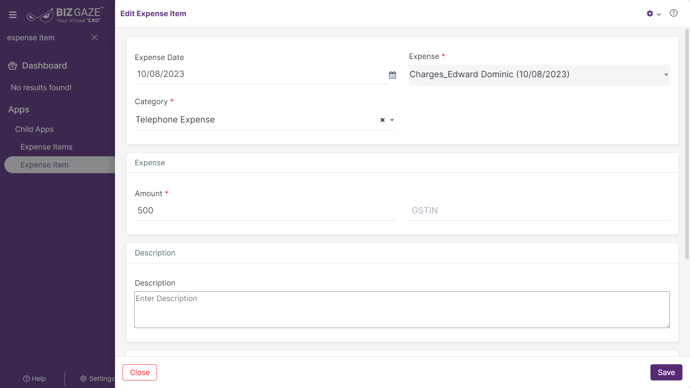The height and width of the screenshot is (388, 690).
Task: Open Settings at sidebar bottom
Action: [97, 378]
